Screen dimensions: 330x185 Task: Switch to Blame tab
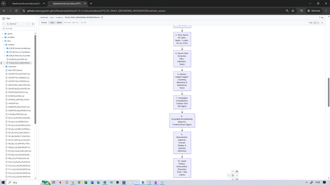pyautogui.click(x=59, y=22)
